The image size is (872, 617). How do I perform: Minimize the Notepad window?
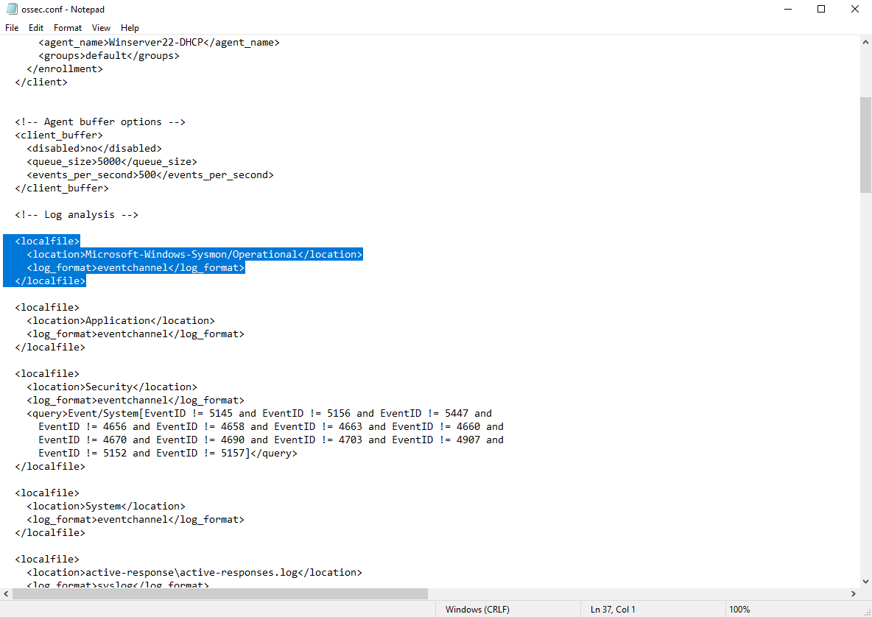(x=787, y=10)
